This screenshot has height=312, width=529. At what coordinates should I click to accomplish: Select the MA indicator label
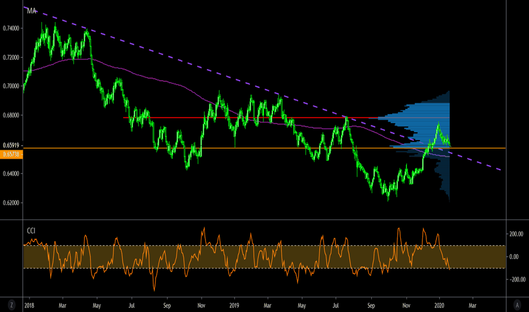pyautogui.click(x=32, y=11)
